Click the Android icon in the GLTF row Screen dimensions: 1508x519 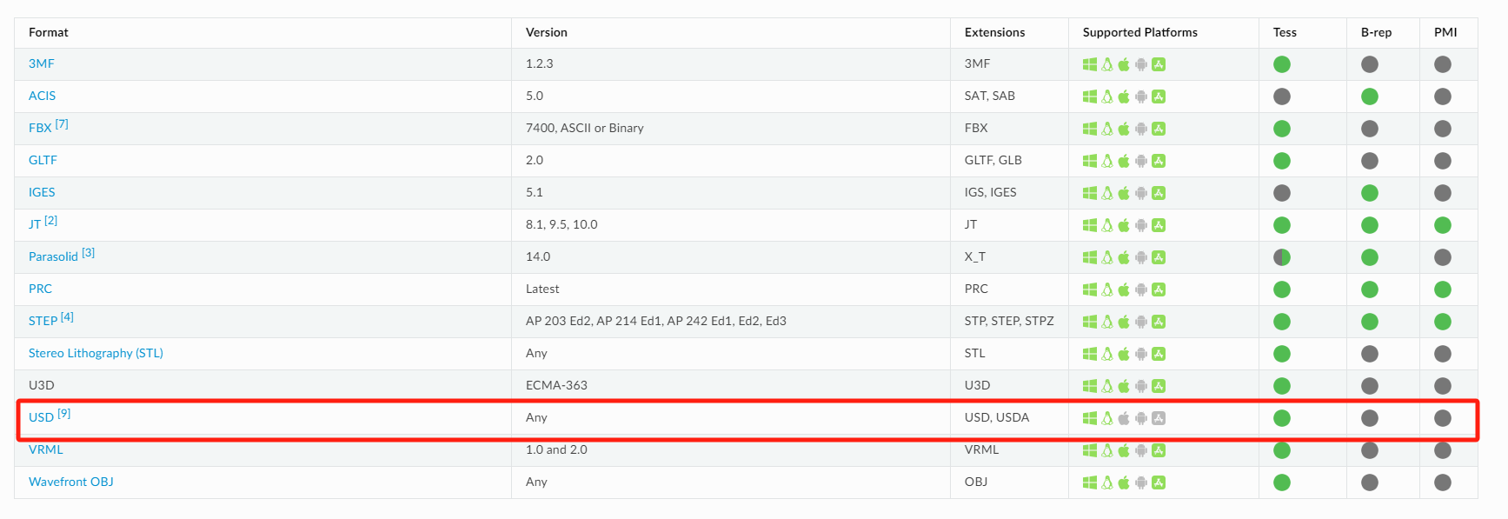pyautogui.click(x=1141, y=161)
